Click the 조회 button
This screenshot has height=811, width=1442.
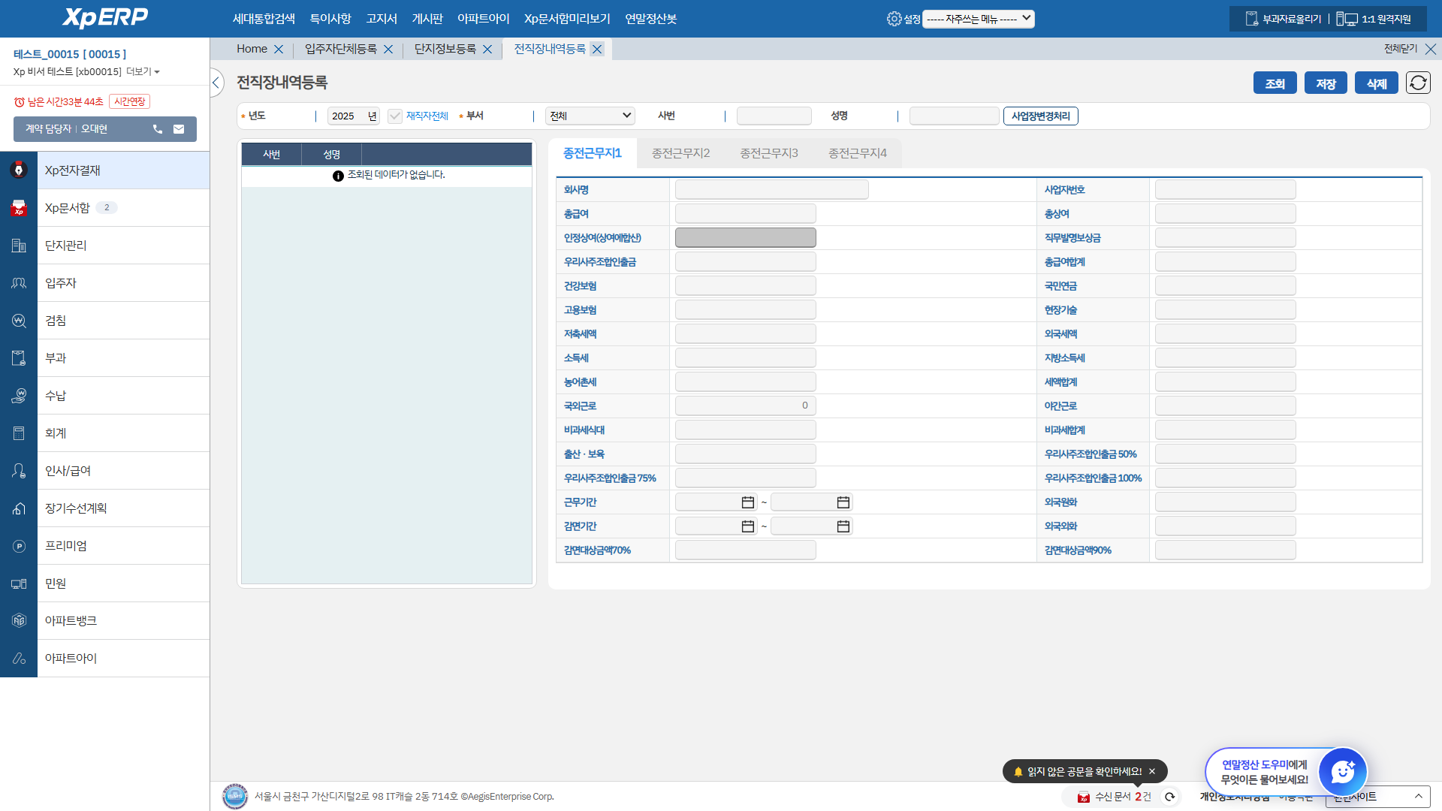(x=1275, y=83)
